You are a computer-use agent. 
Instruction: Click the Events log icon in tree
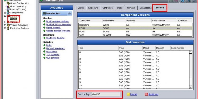(x=8, y=9)
